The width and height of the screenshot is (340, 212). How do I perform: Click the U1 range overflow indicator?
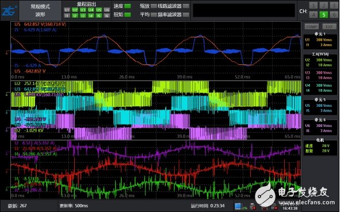[x=67, y=10]
